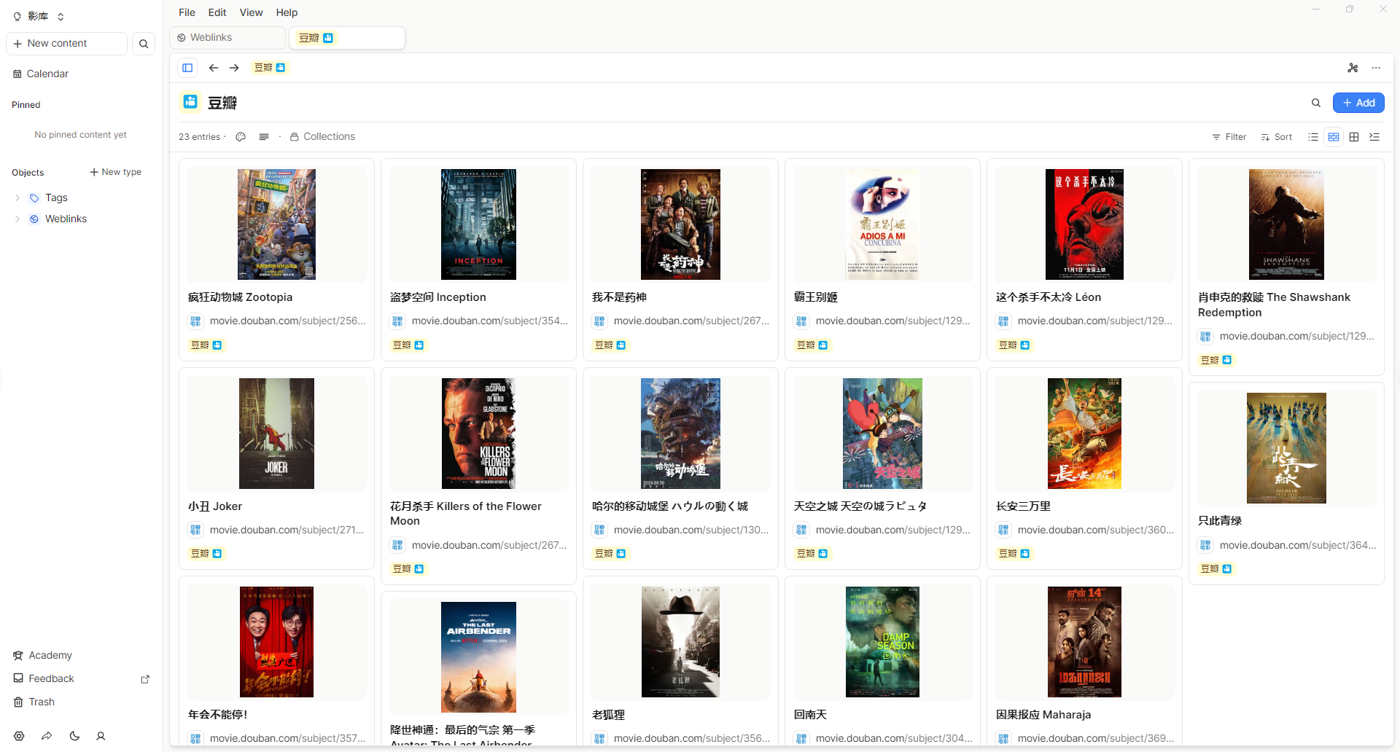
Task: Open the three-dot more options menu
Action: (x=1376, y=68)
